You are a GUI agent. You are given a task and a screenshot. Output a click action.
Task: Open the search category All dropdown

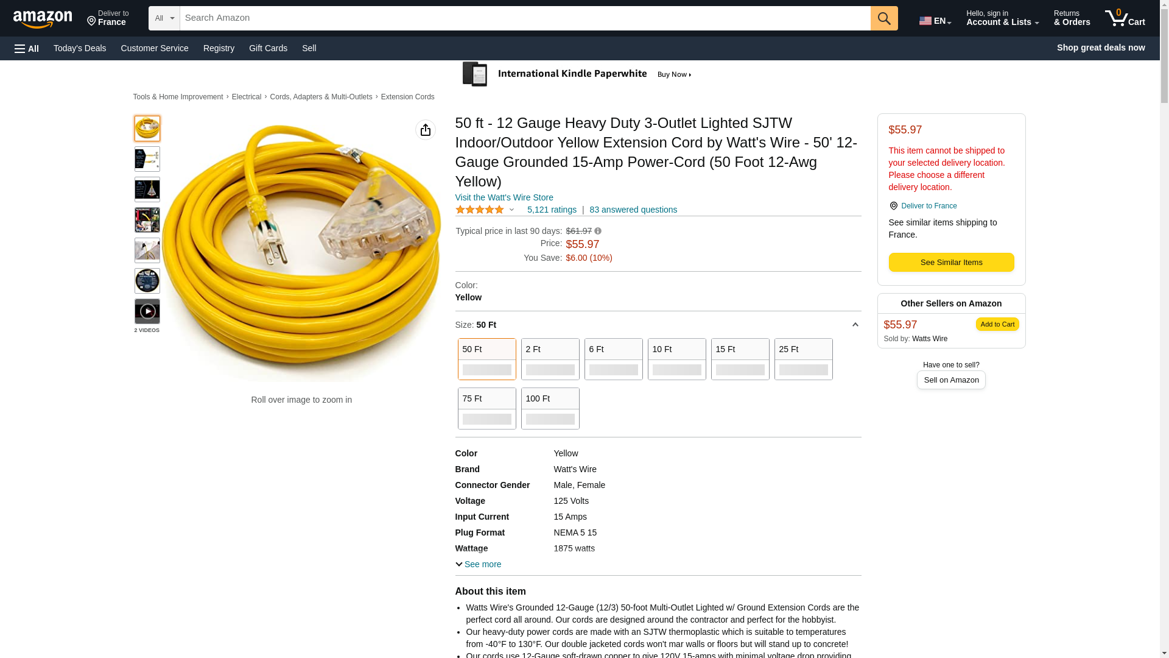click(x=164, y=18)
